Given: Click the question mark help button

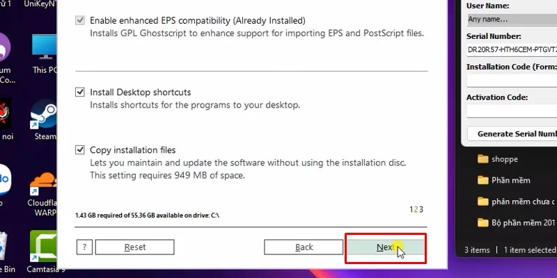Looking at the screenshot, I should pos(84,247).
